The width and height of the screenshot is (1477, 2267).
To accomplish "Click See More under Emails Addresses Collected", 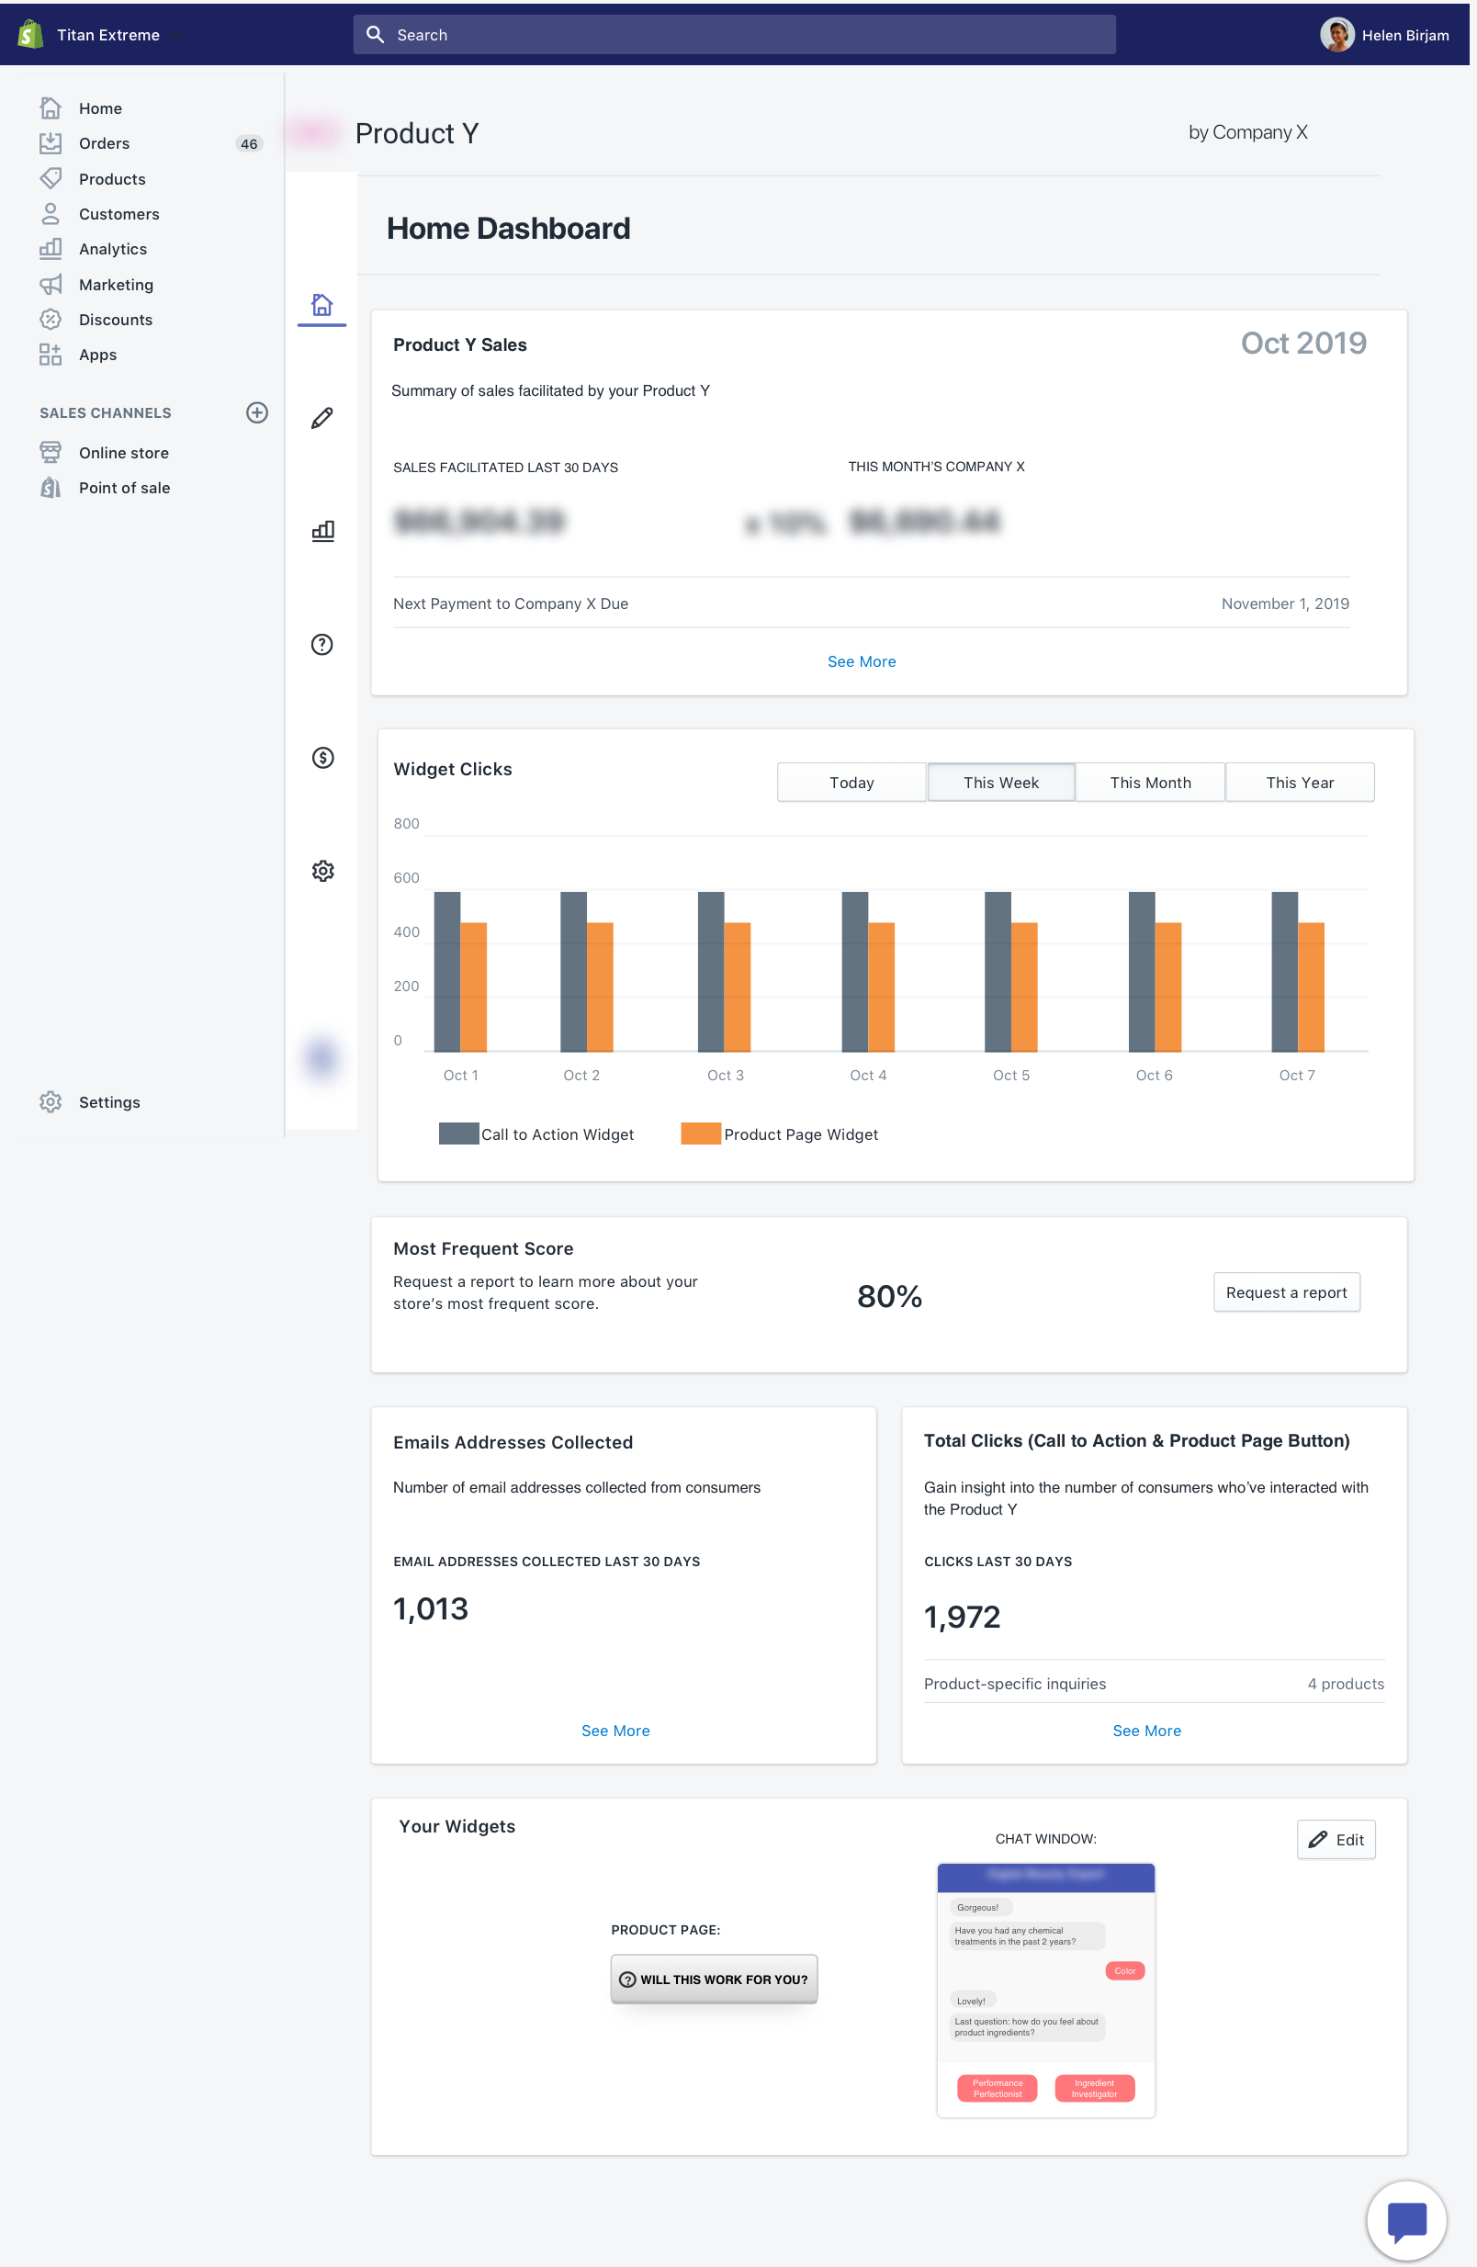I will pos(616,1731).
